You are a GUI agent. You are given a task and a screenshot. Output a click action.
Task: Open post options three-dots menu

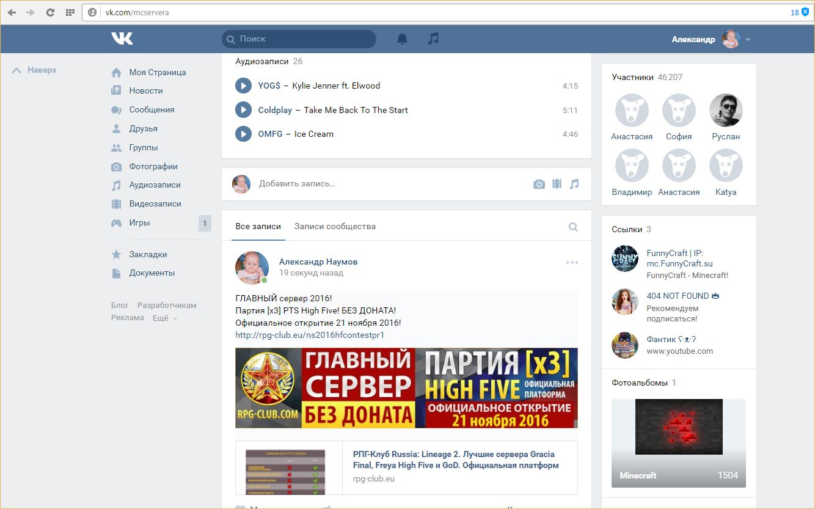[572, 263]
